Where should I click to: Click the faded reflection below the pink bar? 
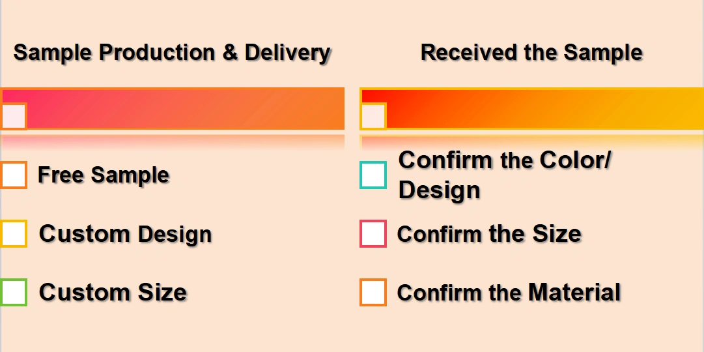click(x=173, y=141)
